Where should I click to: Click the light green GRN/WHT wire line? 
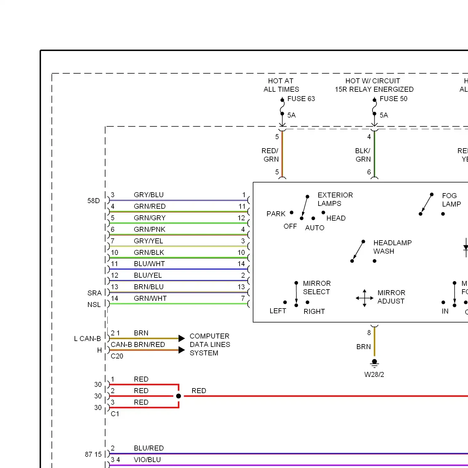coord(178,304)
